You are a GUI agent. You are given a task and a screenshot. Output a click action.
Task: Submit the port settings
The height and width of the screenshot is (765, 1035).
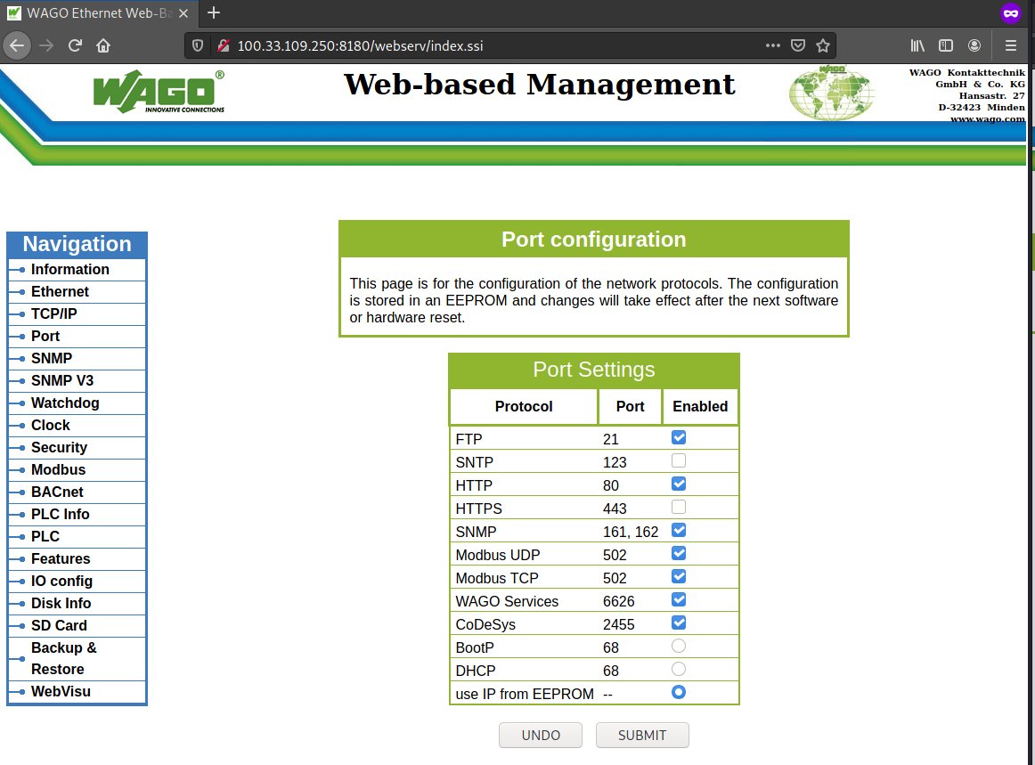tap(642, 736)
